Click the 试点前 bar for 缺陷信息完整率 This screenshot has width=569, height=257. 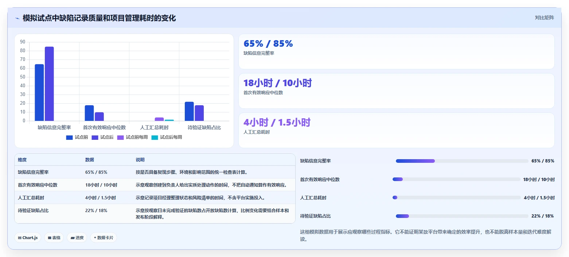tap(39, 92)
